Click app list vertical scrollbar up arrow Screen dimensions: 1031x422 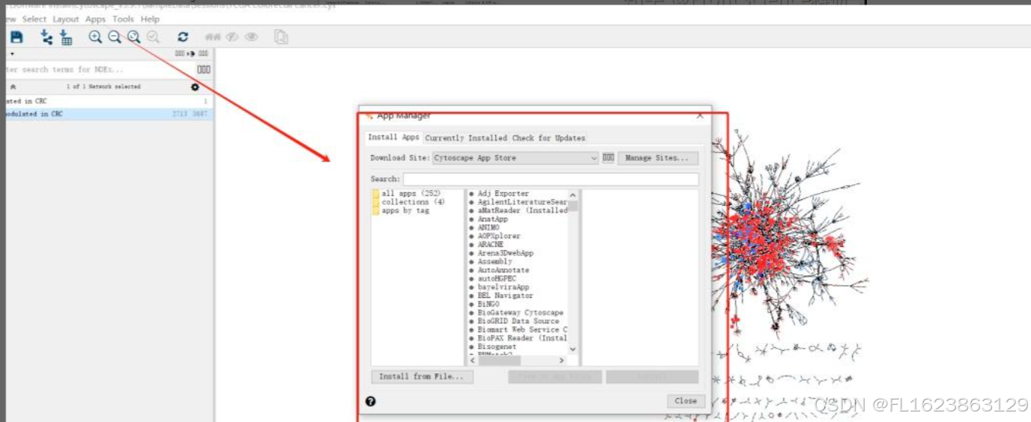[573, 195]
